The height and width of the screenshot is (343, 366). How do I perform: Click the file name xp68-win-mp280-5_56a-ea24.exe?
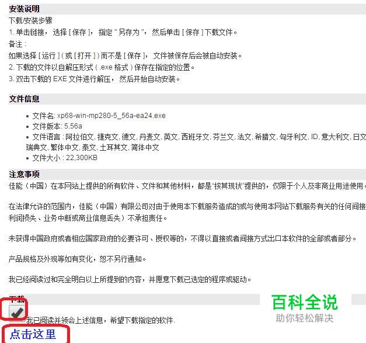[x=111, y=116]
